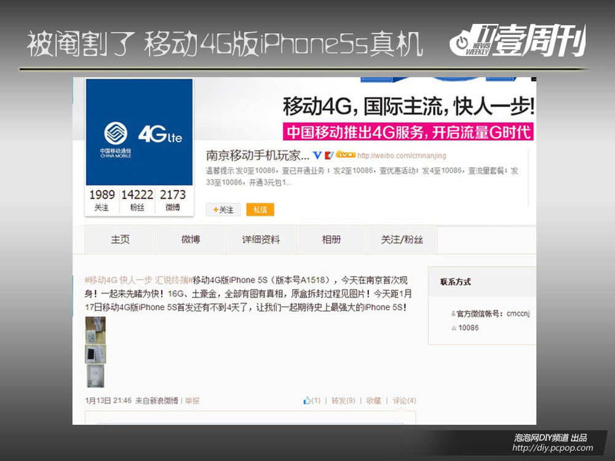Open the third iPhone photo thumbnail
The width and height of the screenshot is (615, 461).
[x=95, y=376]
